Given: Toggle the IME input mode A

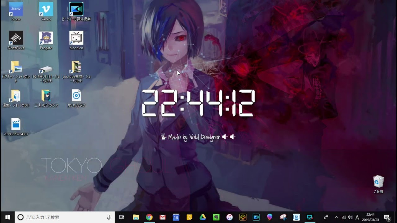Looking at the screenshot, I should pyautogui.click(x=357, y=217).
